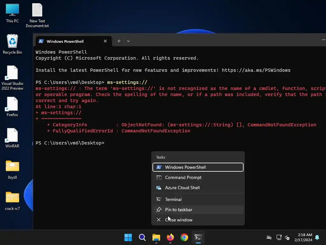Click the typed 'ms-settings://' command
This screenshot has width=326, height=245.
click(x=127, y=82)
